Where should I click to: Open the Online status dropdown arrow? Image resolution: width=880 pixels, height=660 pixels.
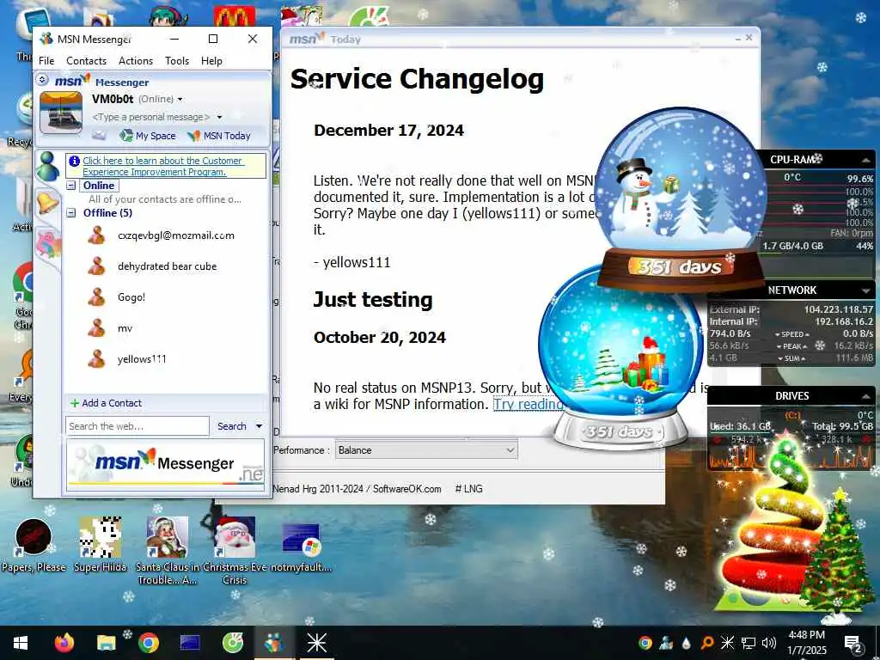[180, 100]
